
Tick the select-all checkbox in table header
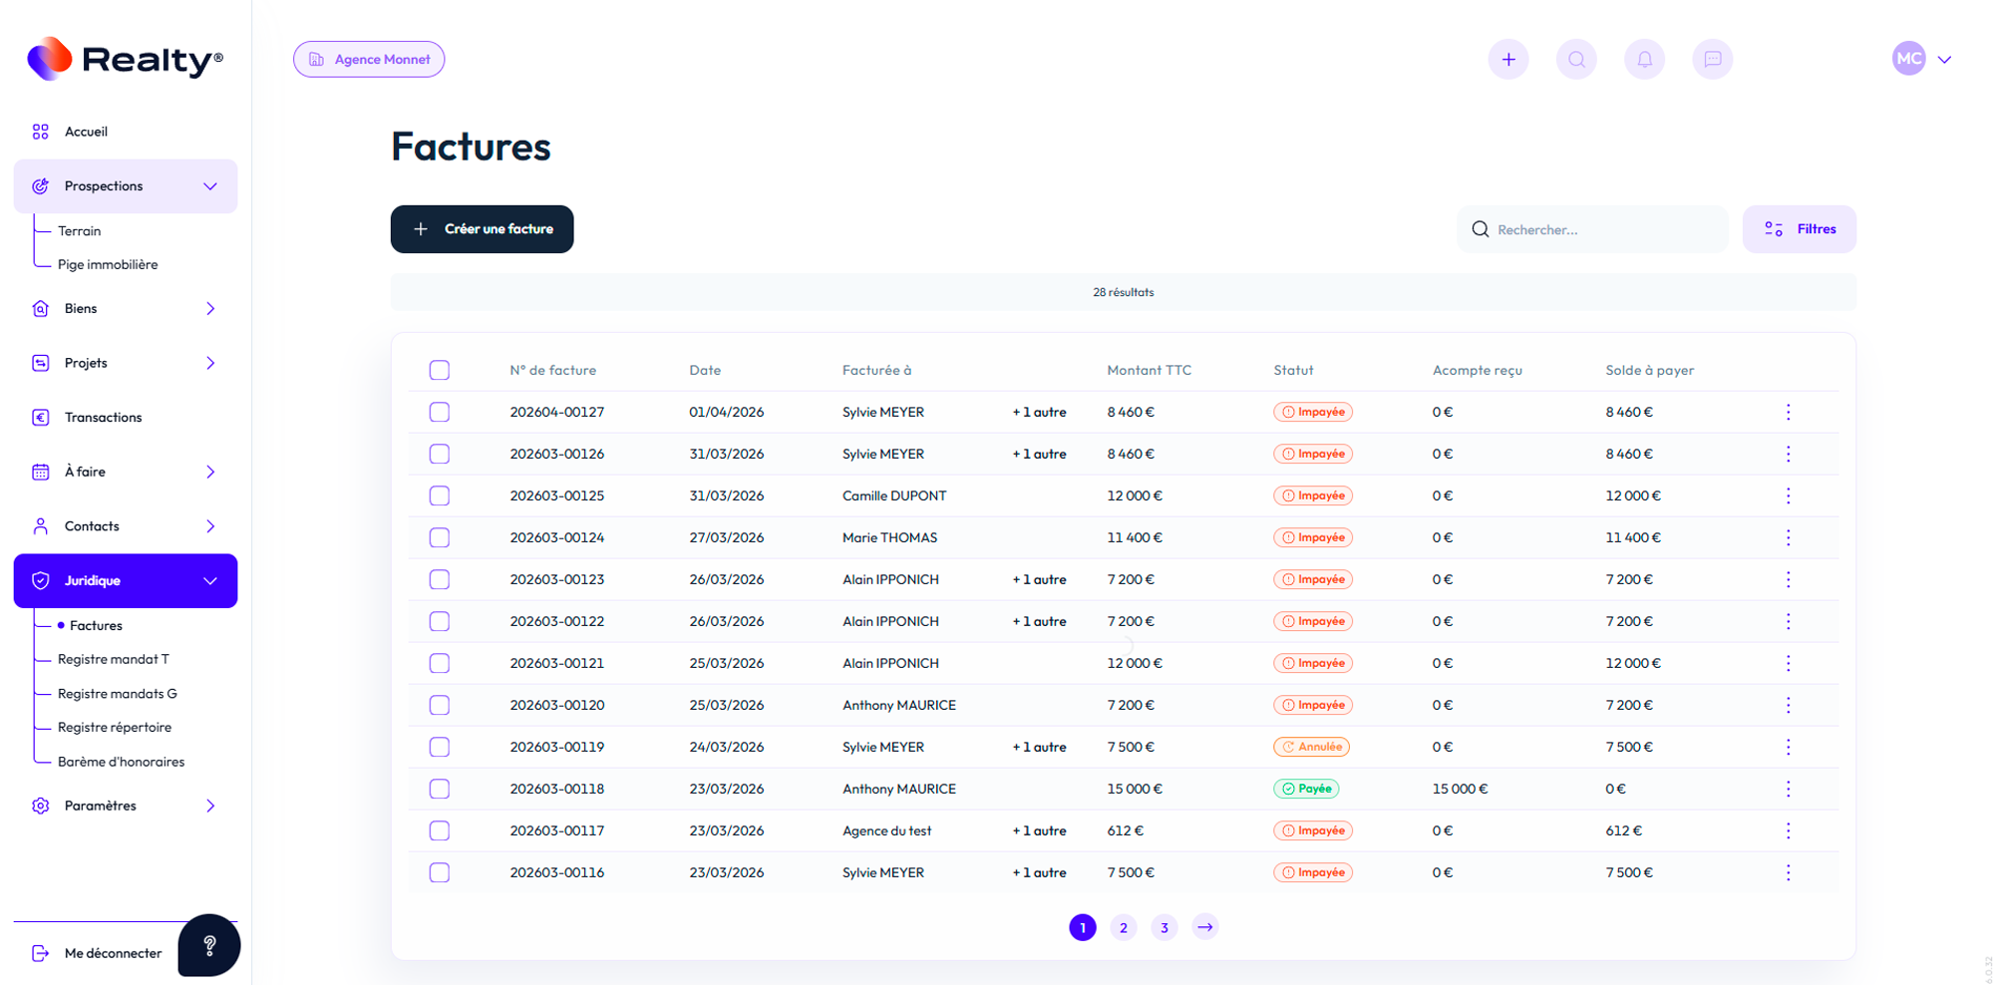coord(440,370)
